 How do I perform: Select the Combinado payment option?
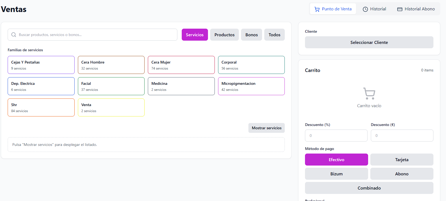point(369,188)
